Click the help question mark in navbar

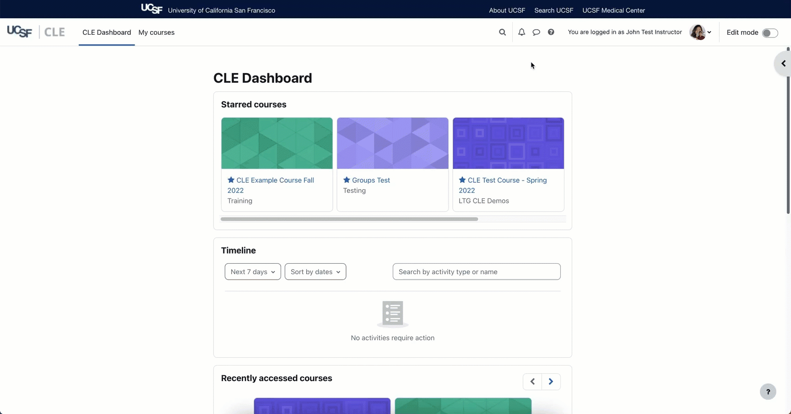click(x=551, y=32)
